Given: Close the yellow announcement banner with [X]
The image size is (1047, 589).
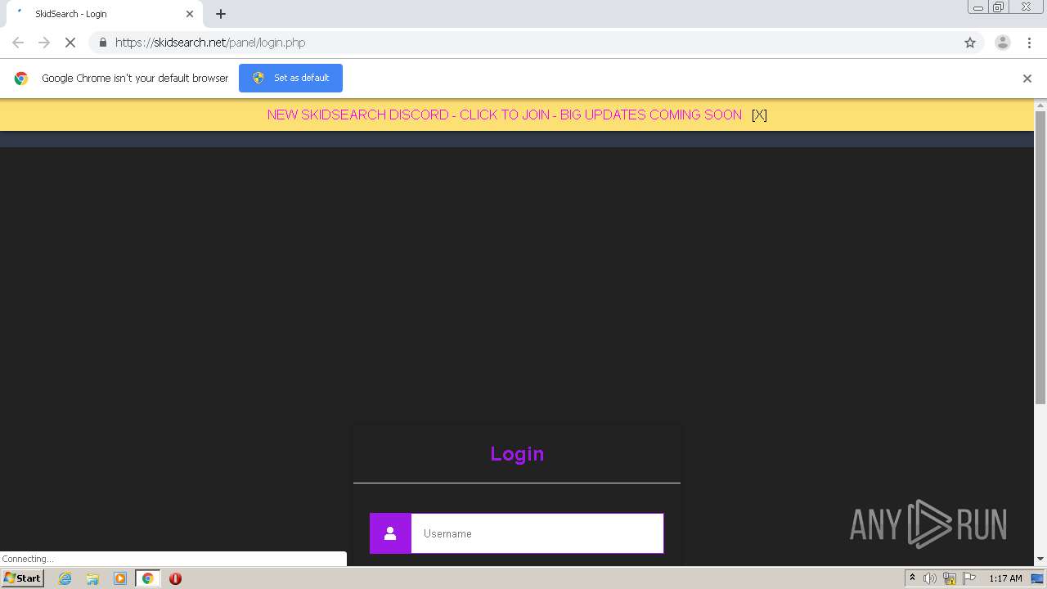Looking at the screenshot, I should pyautogui.click(x=759, y=115).
